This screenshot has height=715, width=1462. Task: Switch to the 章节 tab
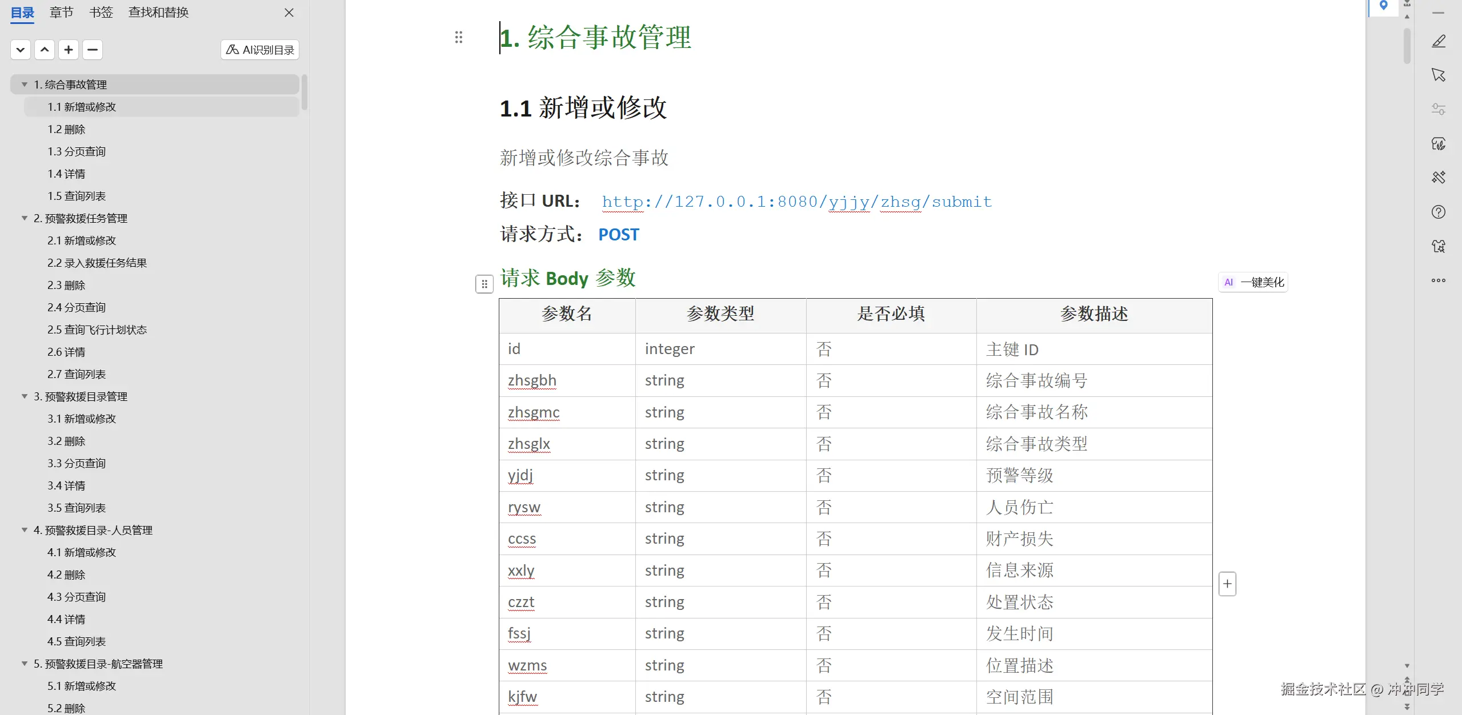pyautogui.click(x=61, y=13)
